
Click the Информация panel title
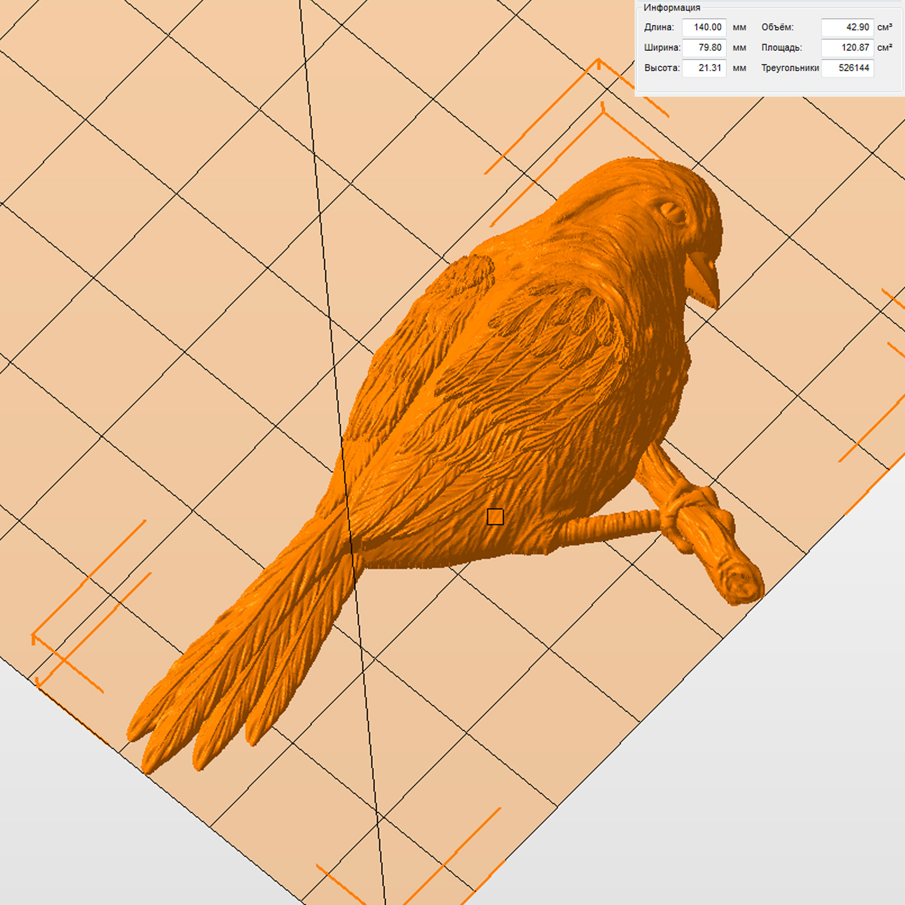click(x=671, y=7)
